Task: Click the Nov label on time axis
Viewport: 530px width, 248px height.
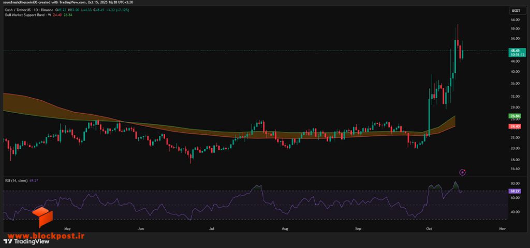Action: pos(502,229)
